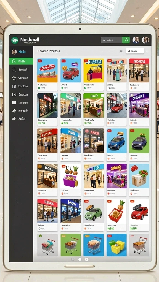Open the second user avatar at the header's end
This screenshot has height=282, width=159.
click(145, 40)
